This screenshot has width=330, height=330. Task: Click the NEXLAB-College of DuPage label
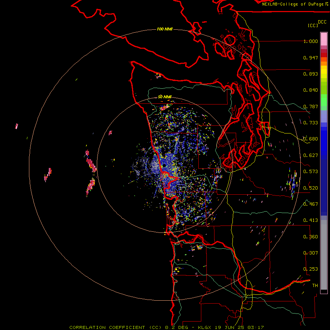[x=293, y=4]
